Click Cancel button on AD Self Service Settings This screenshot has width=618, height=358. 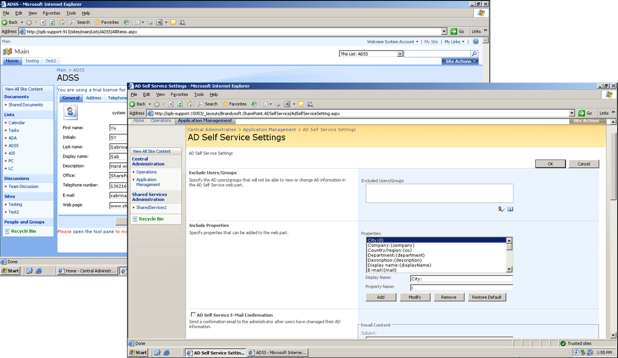(583, 164)
